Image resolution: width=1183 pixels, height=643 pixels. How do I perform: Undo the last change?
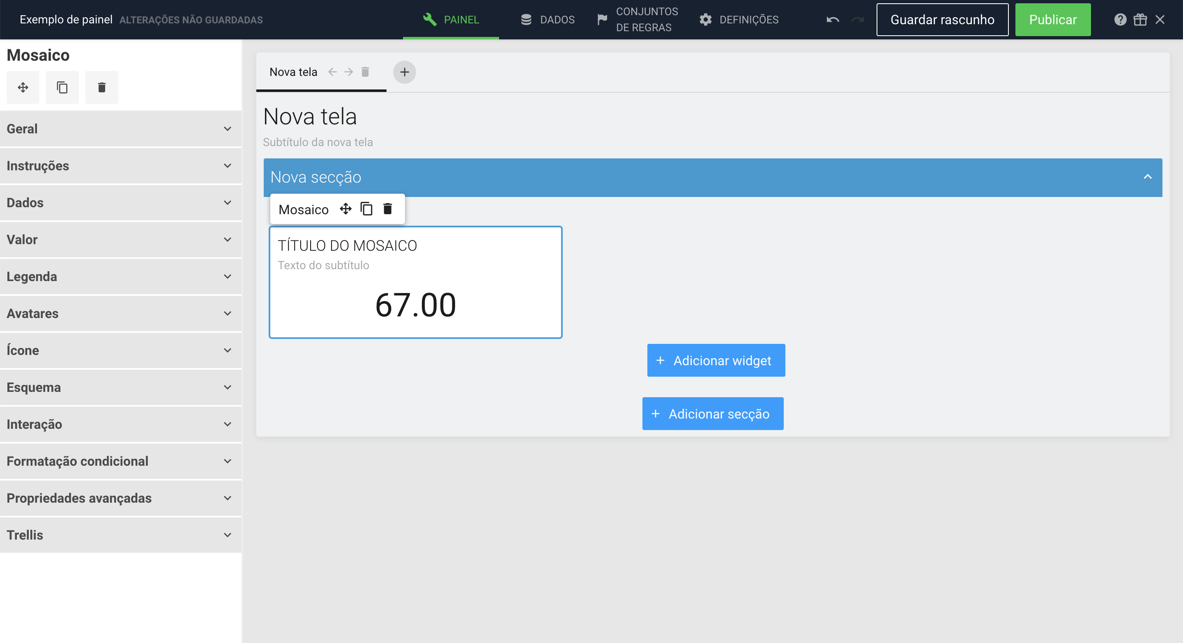pos(833,20)
